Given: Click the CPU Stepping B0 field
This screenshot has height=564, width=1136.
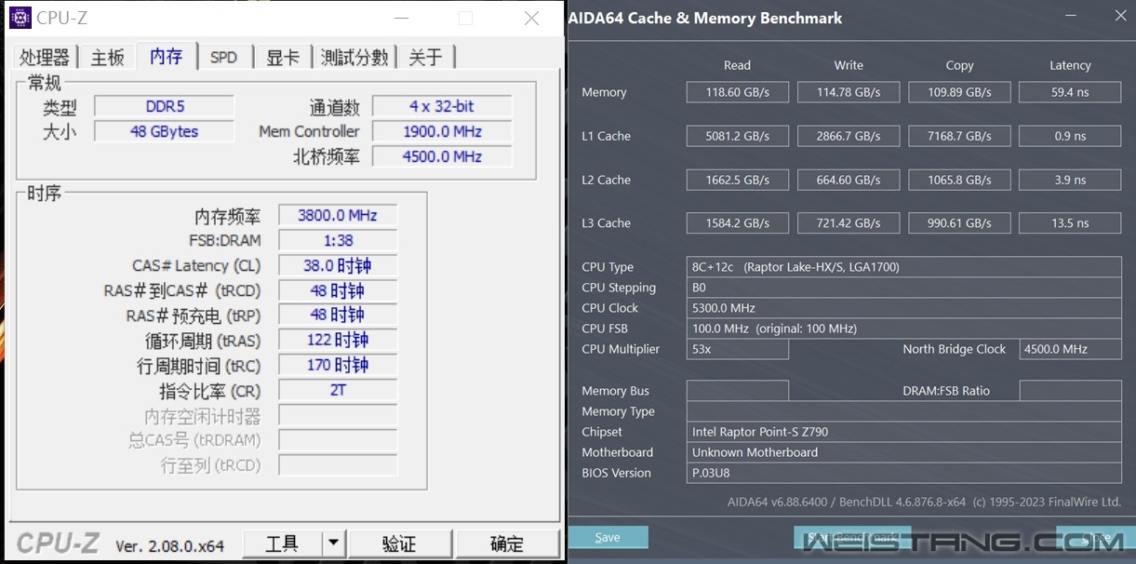Looking at the screenshot, I should [903, 288].
